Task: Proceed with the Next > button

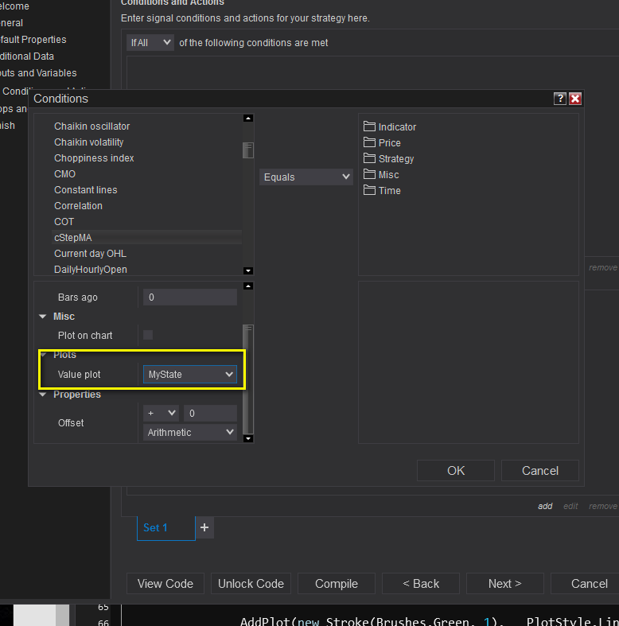Action: pyautogui.click(x=505, y=584)
